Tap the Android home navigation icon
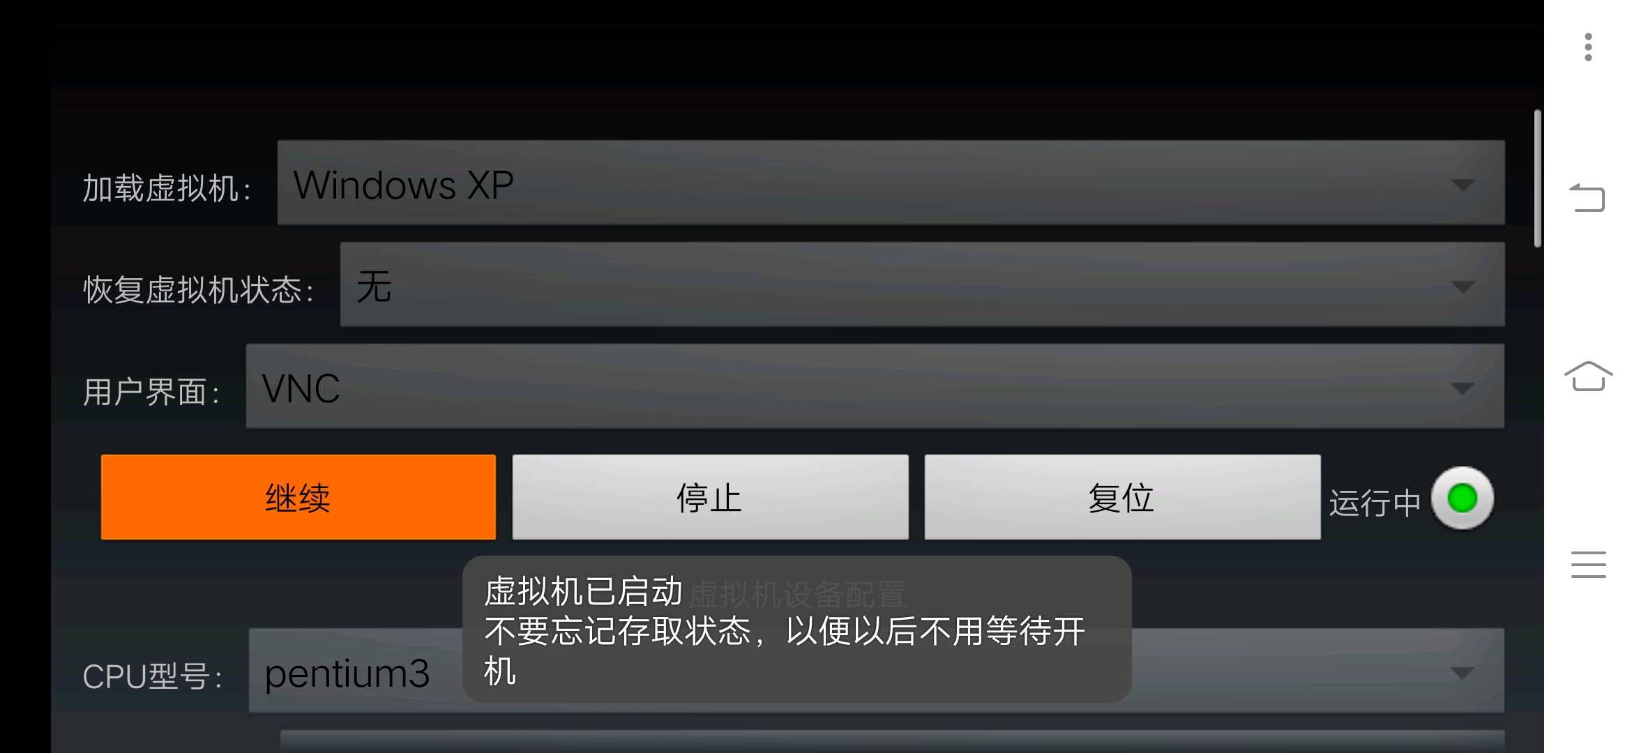This screenshot has height=753, width=1632. [x=1588, y=376]
